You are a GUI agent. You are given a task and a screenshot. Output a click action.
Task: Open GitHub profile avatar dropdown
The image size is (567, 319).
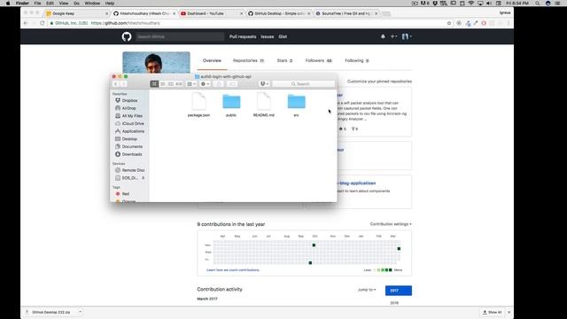(x=407, y=36)
